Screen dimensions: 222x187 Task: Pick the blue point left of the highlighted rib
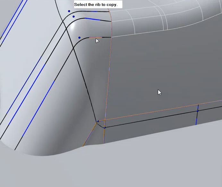click(x=79, y=38)
